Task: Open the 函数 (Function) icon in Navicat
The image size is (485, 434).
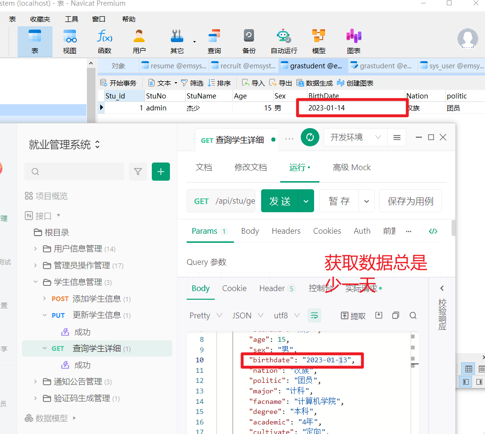Action: pyautogui.click(x=105, y=42)
